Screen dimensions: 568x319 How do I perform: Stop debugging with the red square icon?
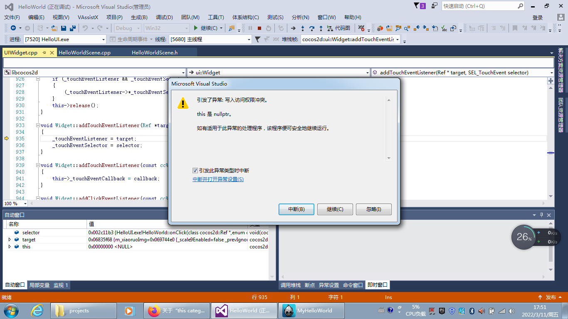point(259,28)
